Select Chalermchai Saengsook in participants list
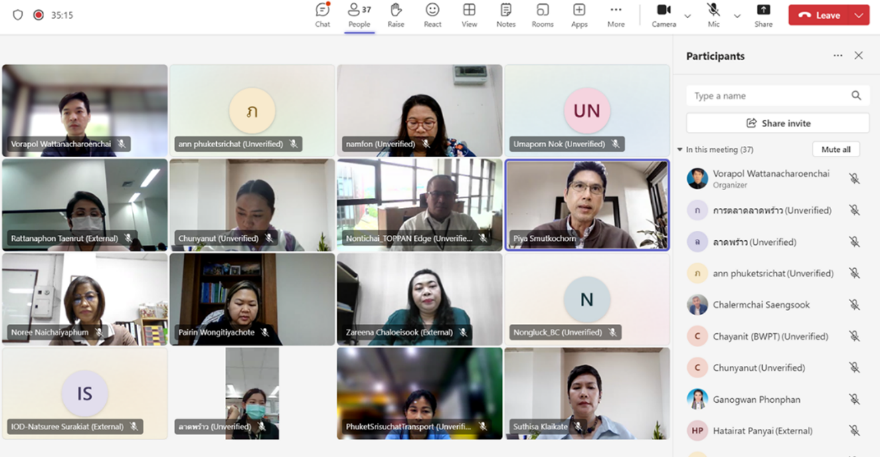 (776, 304)
